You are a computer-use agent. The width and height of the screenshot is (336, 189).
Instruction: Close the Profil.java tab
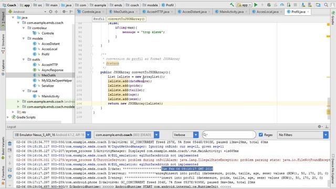coord(308,12)
